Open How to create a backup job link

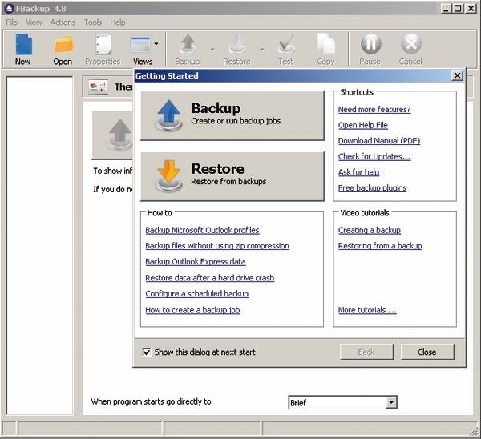coord(192,310)
